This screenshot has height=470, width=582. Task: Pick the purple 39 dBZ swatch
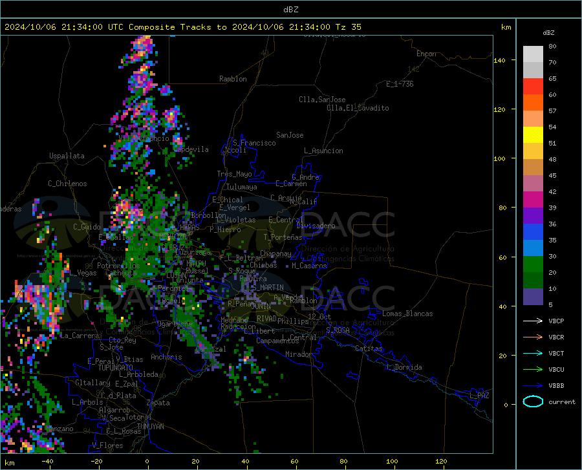point(533,216)
